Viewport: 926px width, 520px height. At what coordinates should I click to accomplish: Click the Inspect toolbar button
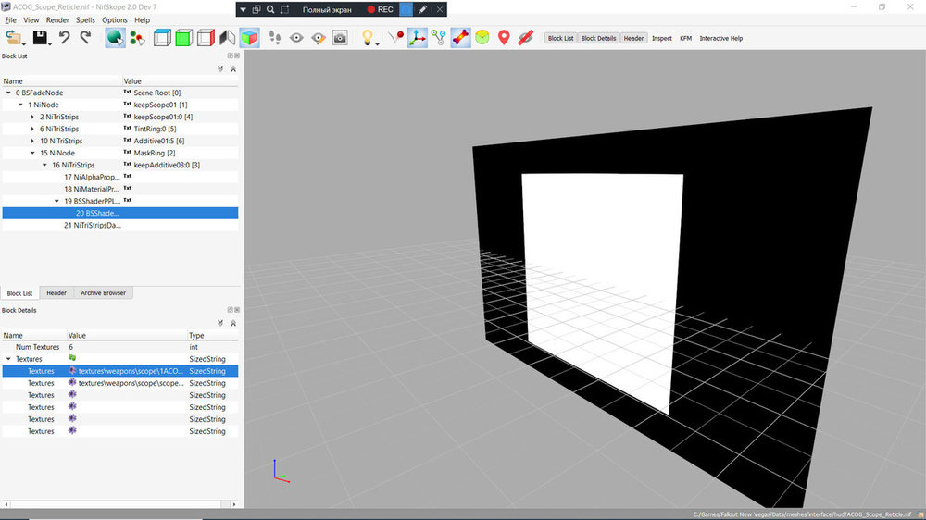(x=661, y=38)
